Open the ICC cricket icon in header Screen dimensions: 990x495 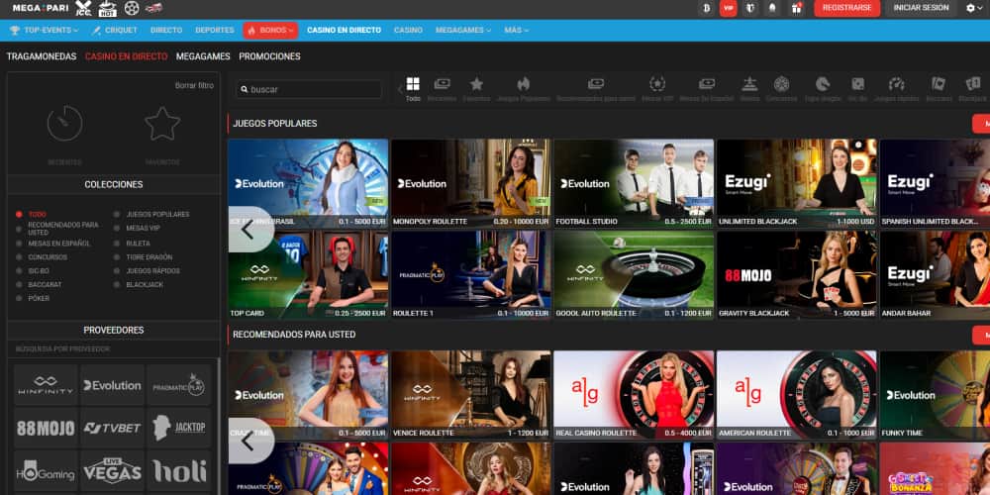click(83, 8)
